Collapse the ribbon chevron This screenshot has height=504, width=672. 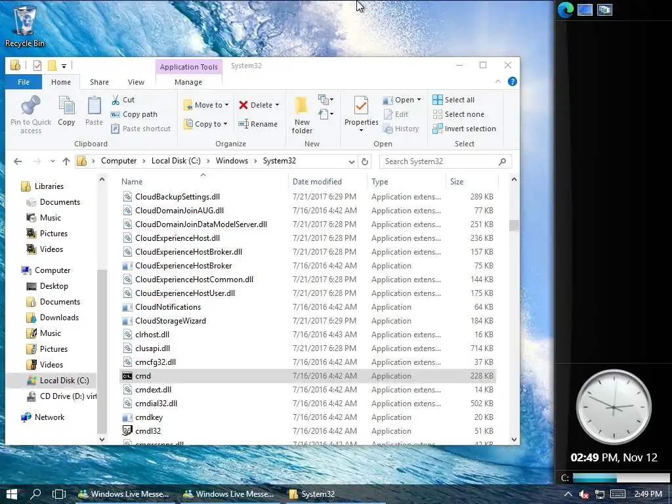pos(498,82)
